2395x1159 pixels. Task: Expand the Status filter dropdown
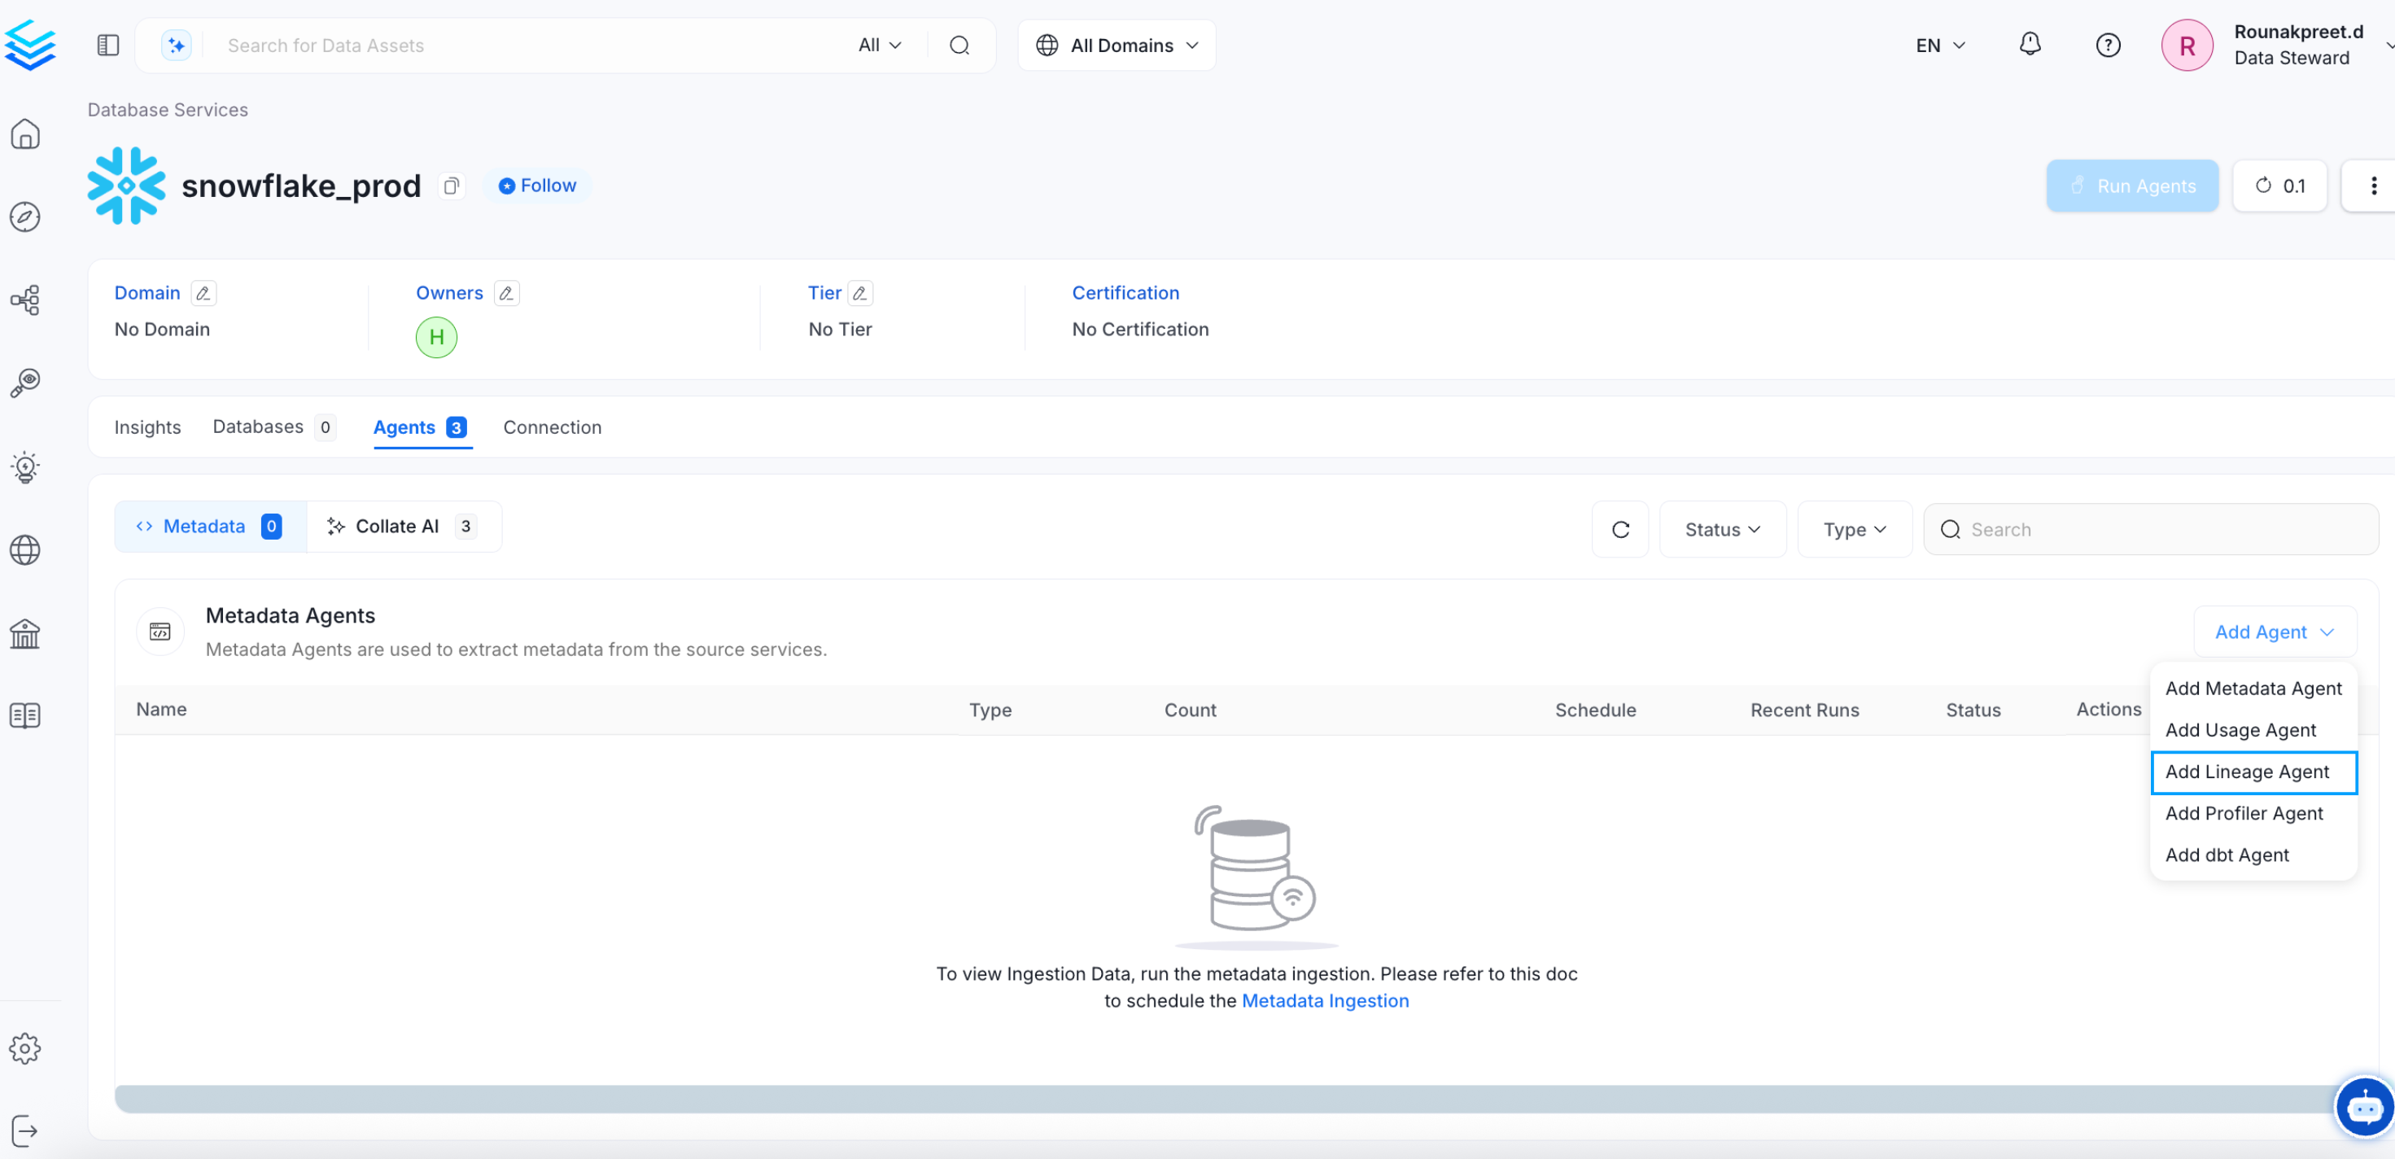pos(1722,529)
